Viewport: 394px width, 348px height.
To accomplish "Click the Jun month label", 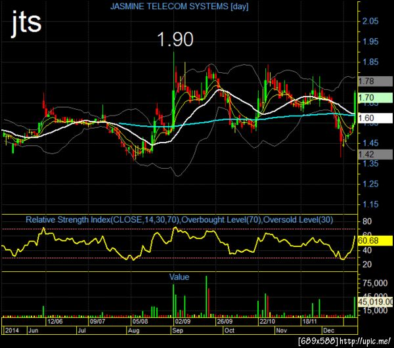I will coord(33,330).
